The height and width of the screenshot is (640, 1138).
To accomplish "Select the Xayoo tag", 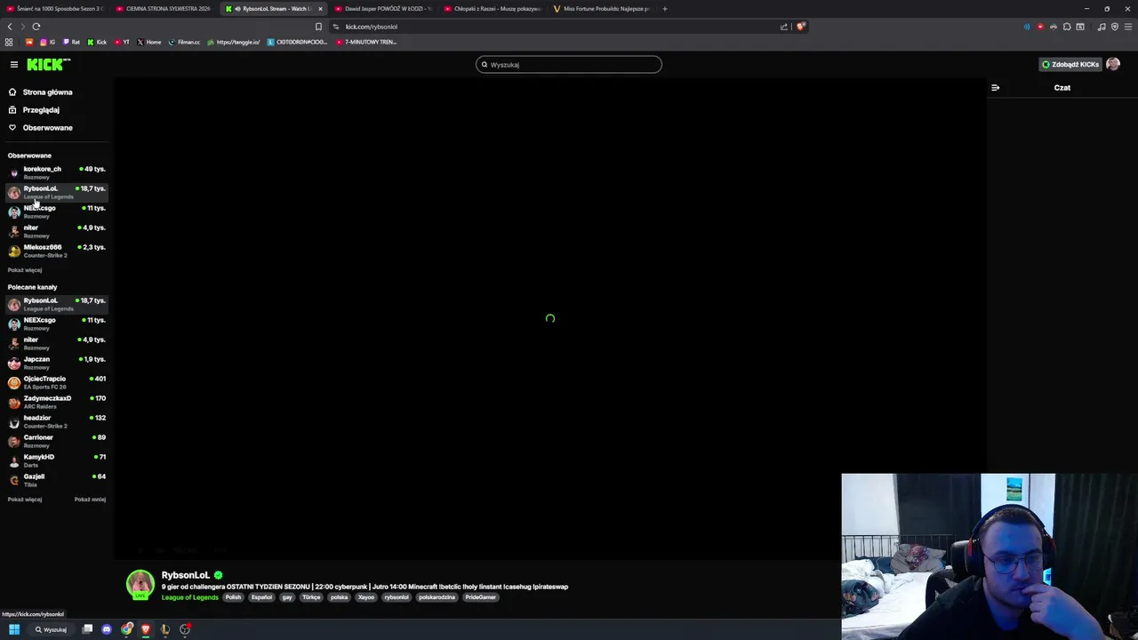I will click(x=366, y=597).
